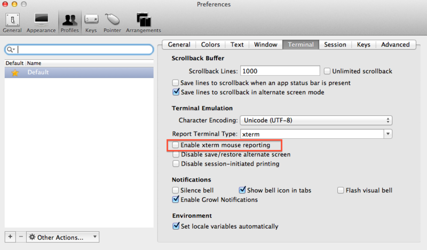
Task: Select the Default profile in the list
Action: 79,72
